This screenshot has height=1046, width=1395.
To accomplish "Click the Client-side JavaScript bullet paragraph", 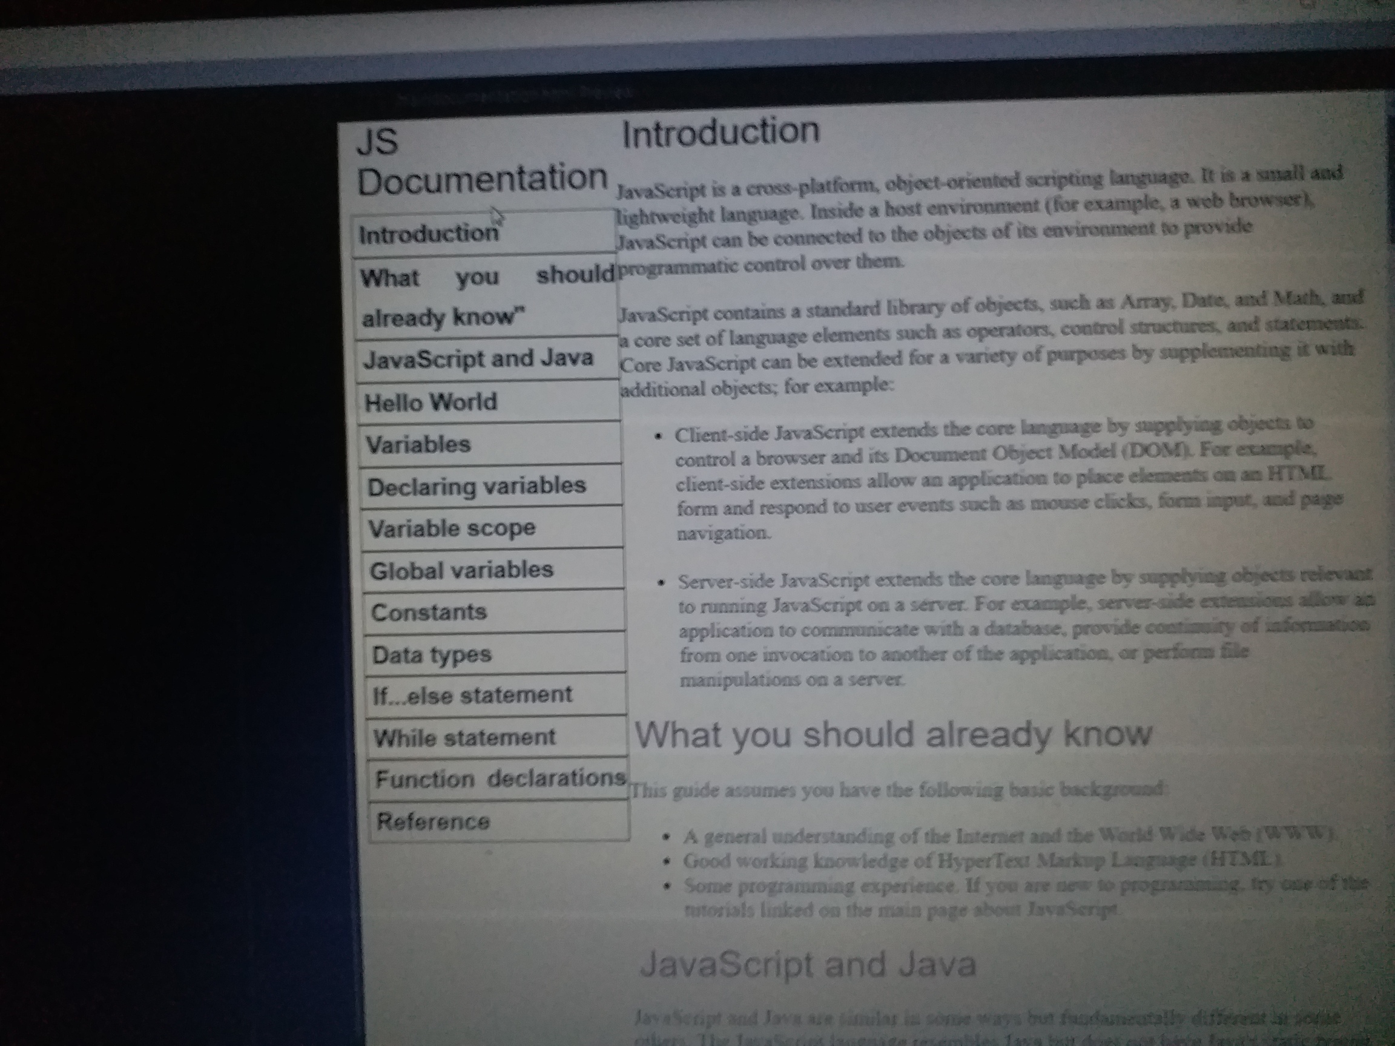I will tap(997, 482).
